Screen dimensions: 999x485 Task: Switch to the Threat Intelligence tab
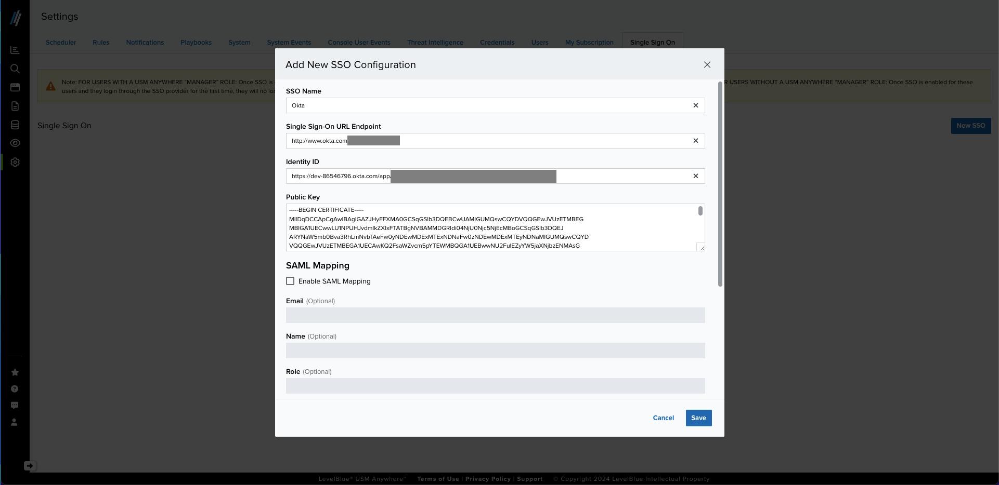[435, 43]
